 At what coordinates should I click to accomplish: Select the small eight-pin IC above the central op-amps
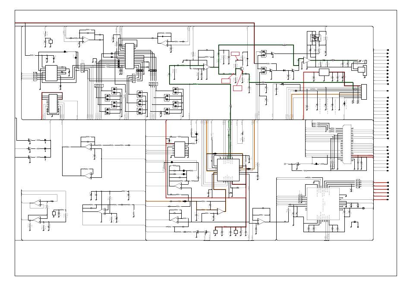pos(180,150)
